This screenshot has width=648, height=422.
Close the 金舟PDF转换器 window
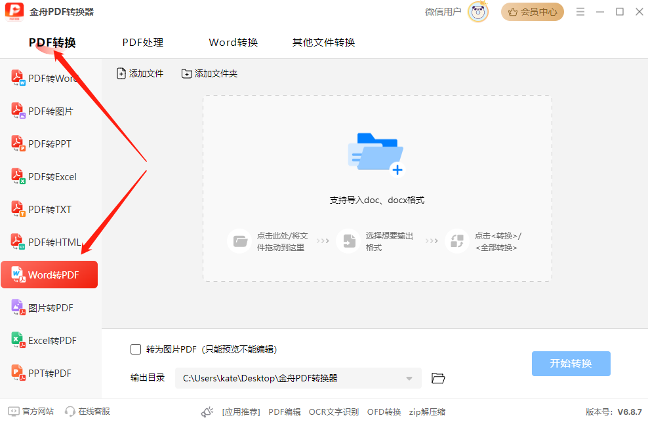tap(639, 12)
